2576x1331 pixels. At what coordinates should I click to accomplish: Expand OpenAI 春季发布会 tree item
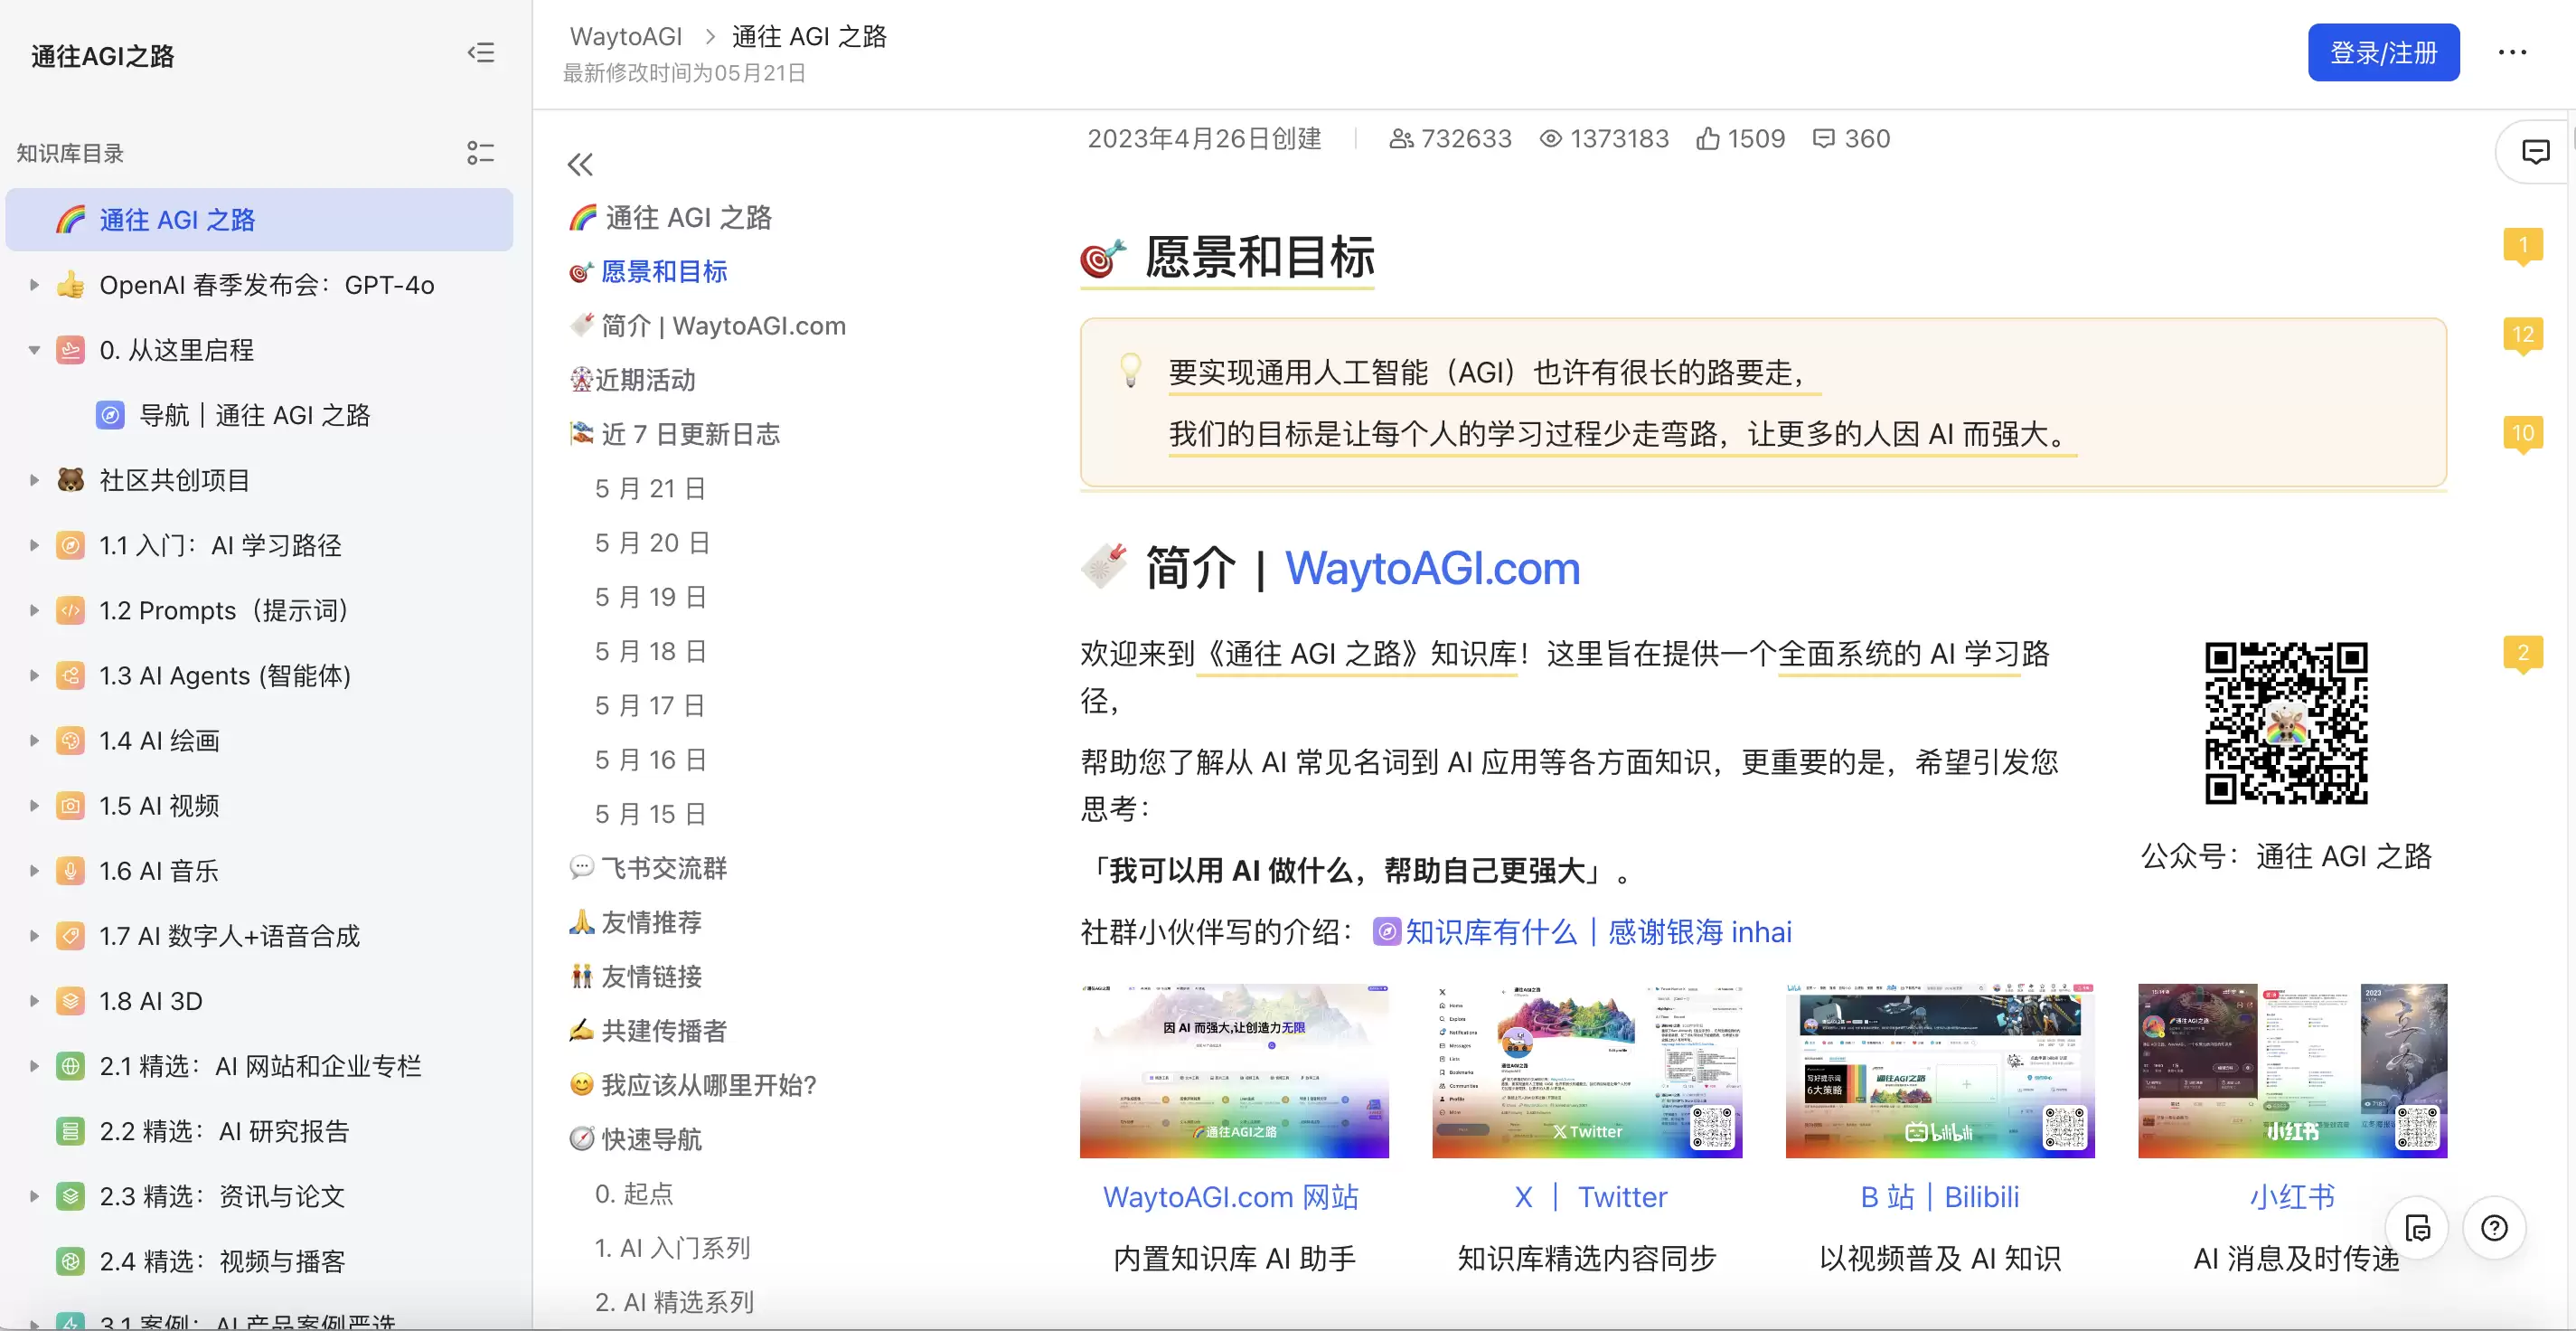tap(34, 284)
